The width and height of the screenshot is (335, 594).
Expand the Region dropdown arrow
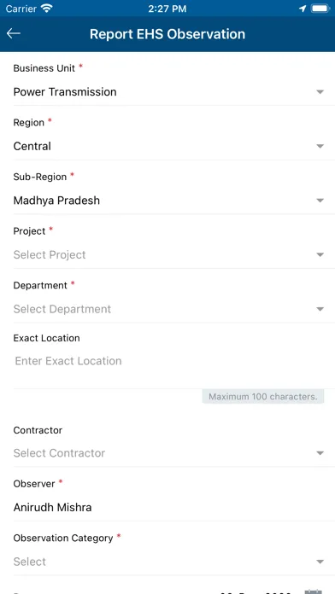coord(320,146)
